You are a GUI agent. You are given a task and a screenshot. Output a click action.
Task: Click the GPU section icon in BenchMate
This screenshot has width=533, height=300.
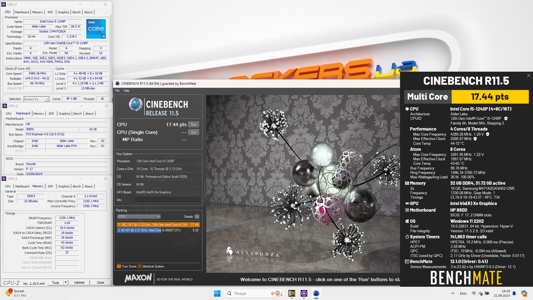click(x=407, y=203)
